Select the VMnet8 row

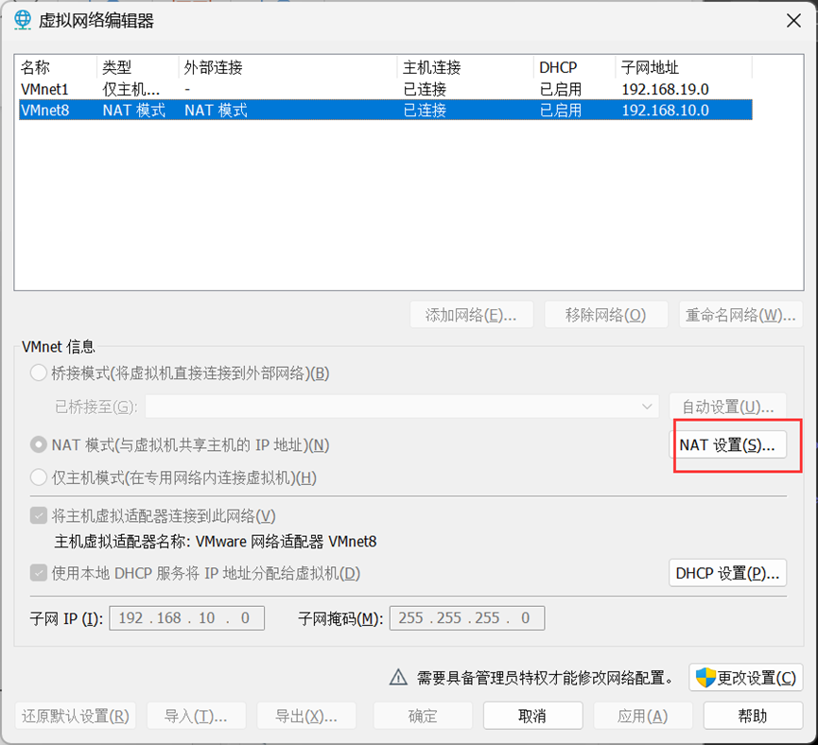386,110
